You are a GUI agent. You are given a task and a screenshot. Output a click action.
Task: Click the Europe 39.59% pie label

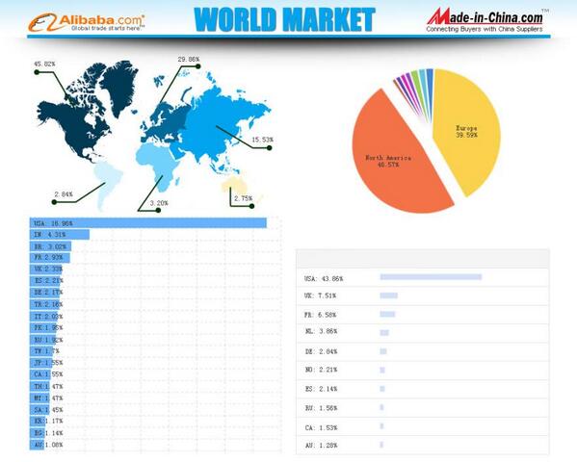click(466, 132)
